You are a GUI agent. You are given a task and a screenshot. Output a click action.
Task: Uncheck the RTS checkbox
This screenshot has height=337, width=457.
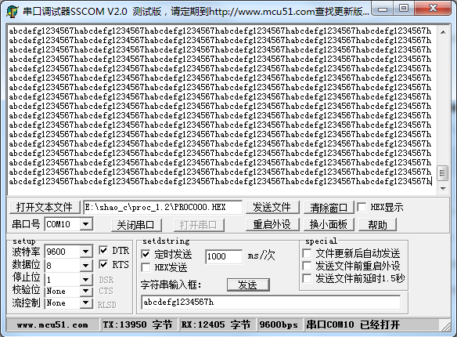click(103, 264)
